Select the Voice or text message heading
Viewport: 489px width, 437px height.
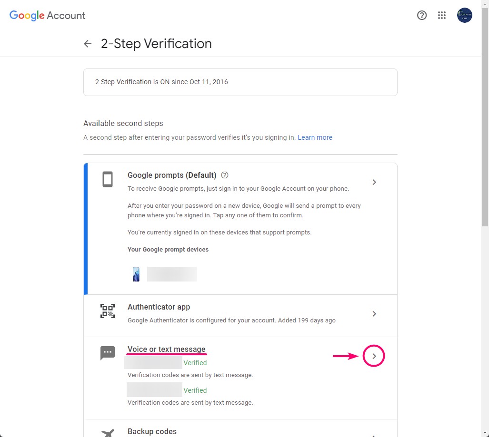tap(167, 349)
